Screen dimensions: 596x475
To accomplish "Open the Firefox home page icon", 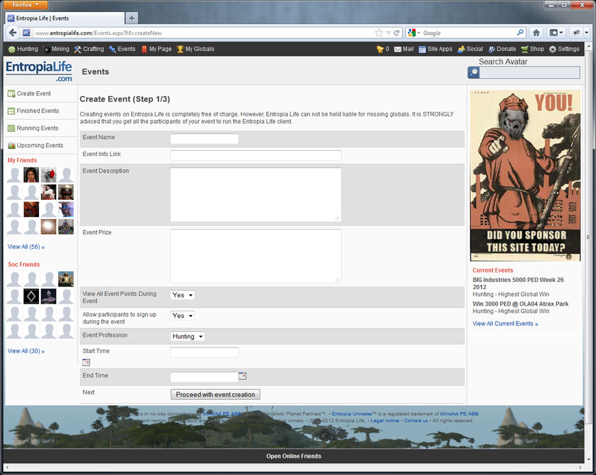I will pyautogui.click(x=536, y=33).
